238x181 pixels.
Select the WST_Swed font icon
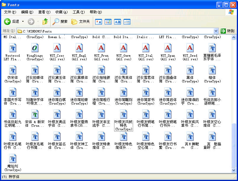coord(190,48)
